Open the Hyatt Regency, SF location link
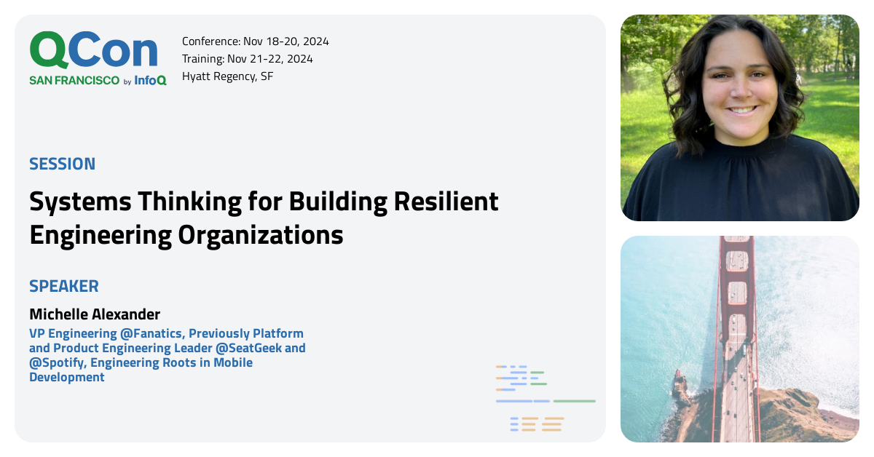874x457 pixels. pyautogui.click(x=229, y=76)
